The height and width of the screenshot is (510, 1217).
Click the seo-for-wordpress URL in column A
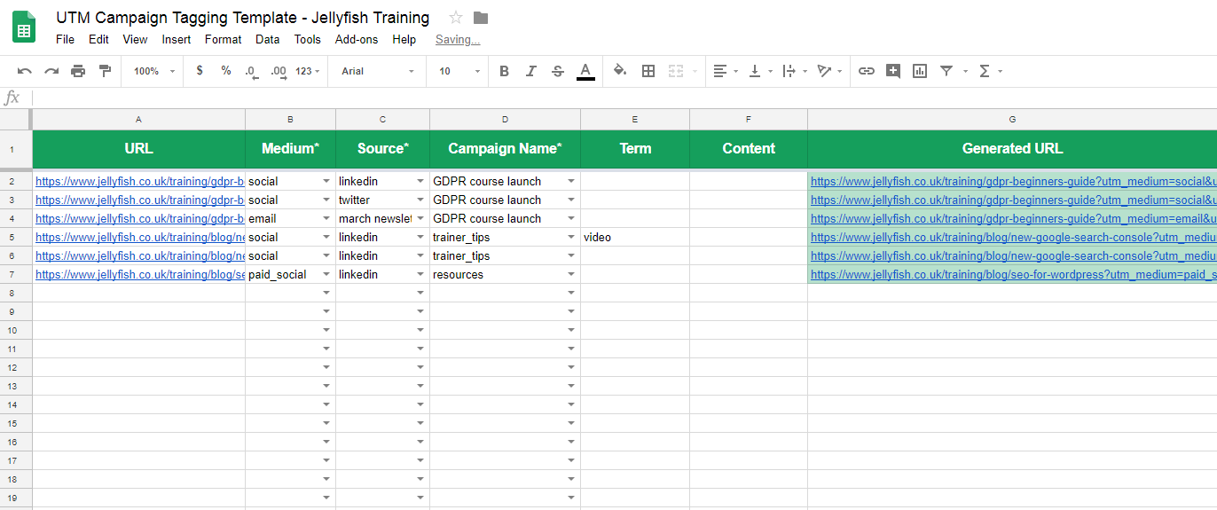tap(139, 275)
